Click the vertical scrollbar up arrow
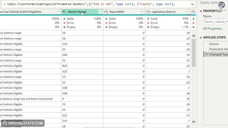The height and width of the screenshot is (128, 228). point(193,36)
